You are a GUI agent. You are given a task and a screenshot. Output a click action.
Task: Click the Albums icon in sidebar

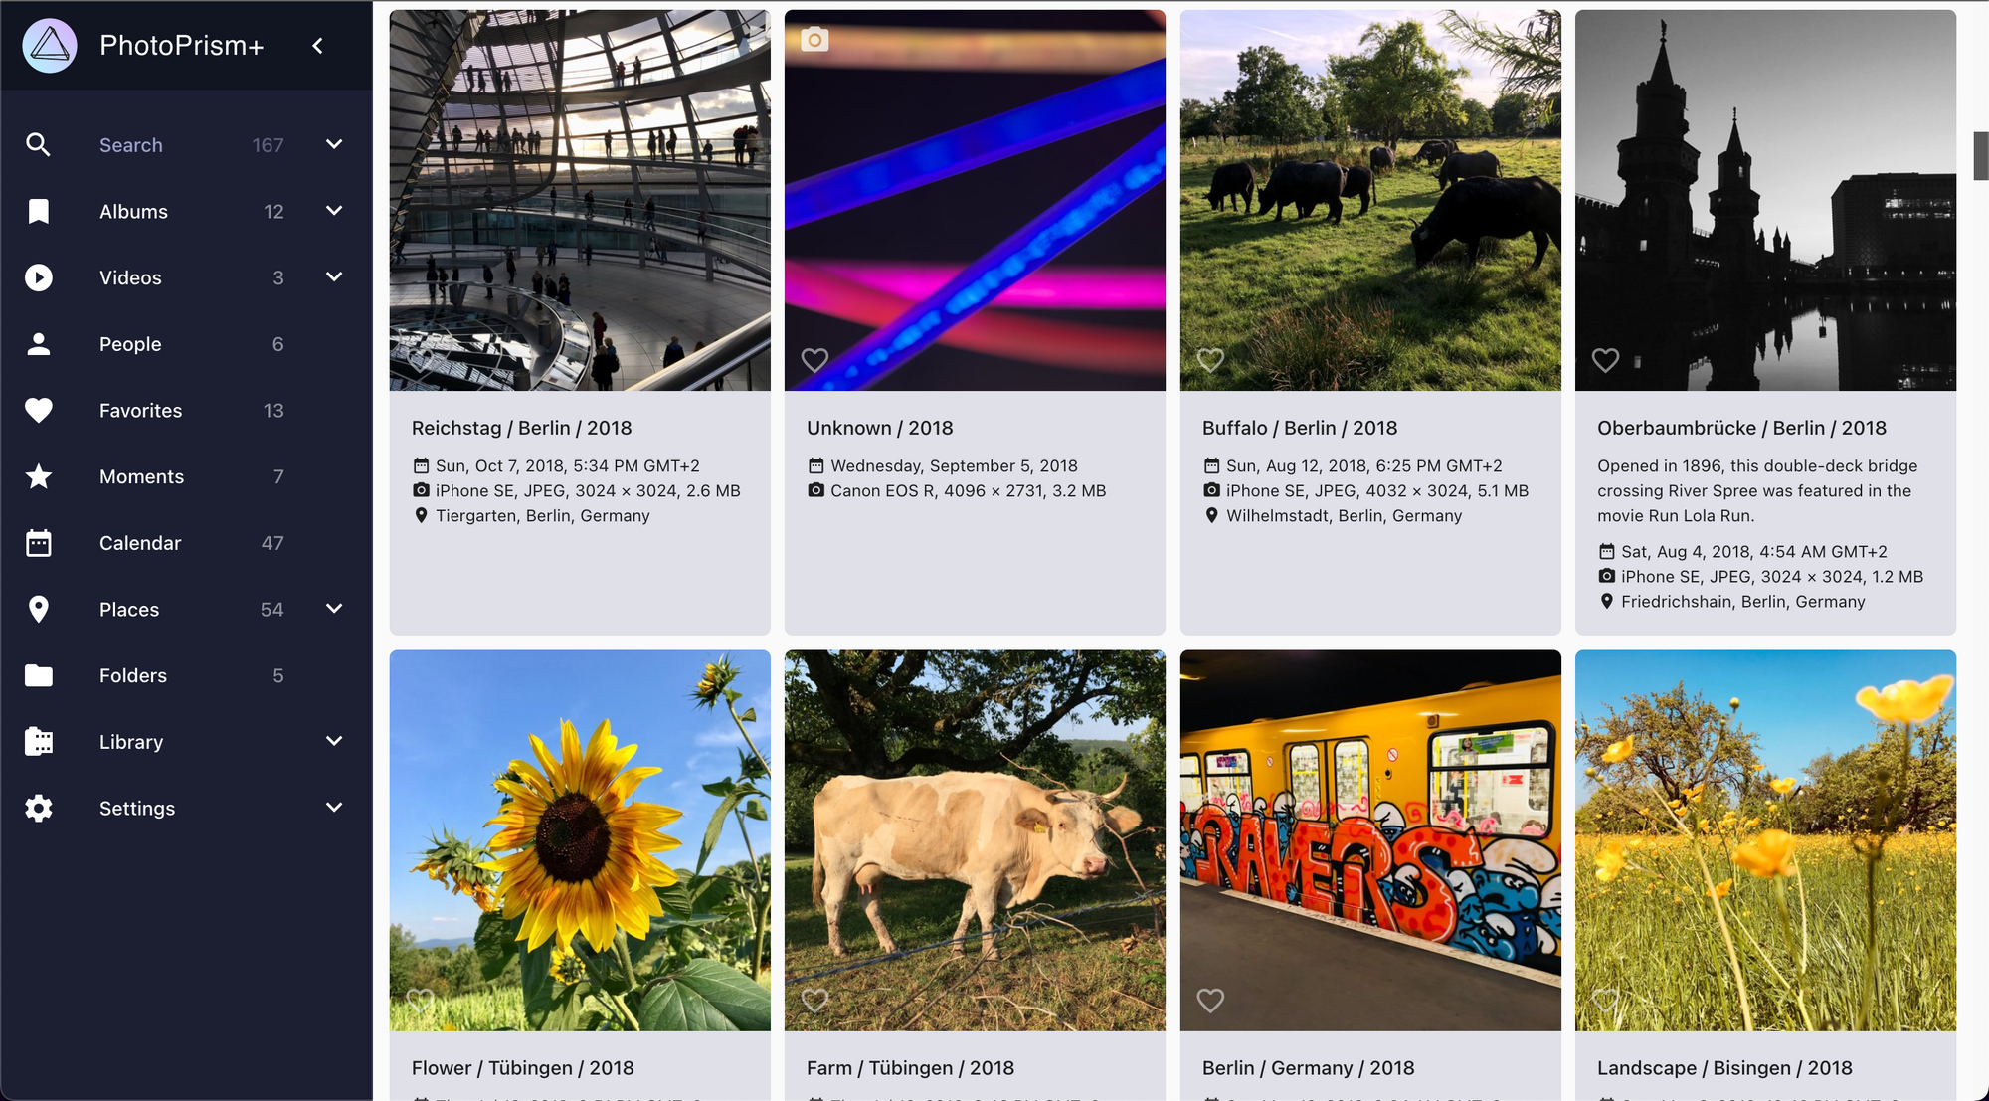click(40, 210)
